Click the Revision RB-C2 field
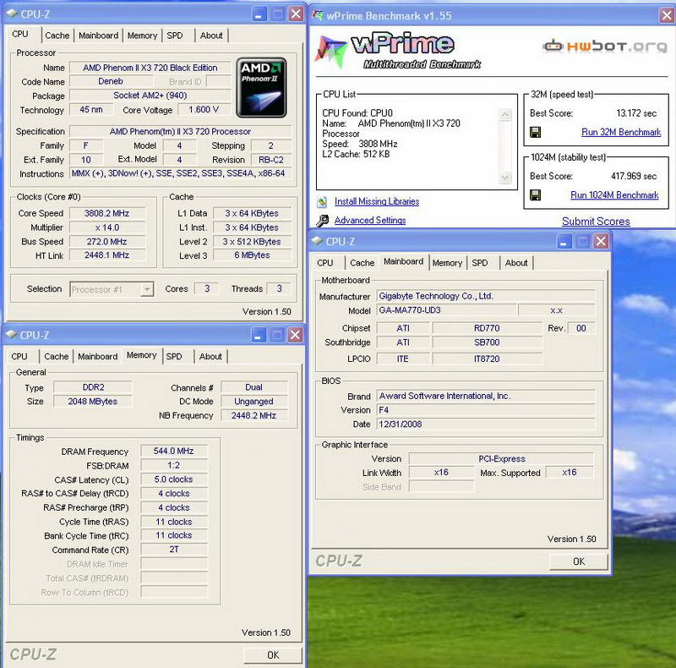This screenshot has width=676, height=668. click(270, 160)
